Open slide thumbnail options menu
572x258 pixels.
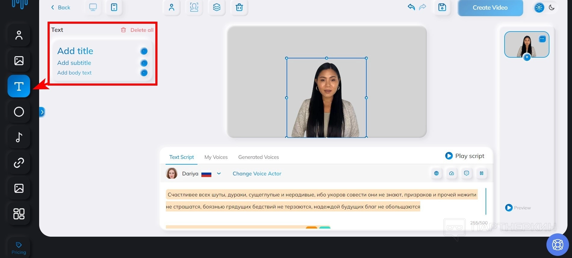tap(542, 39)
